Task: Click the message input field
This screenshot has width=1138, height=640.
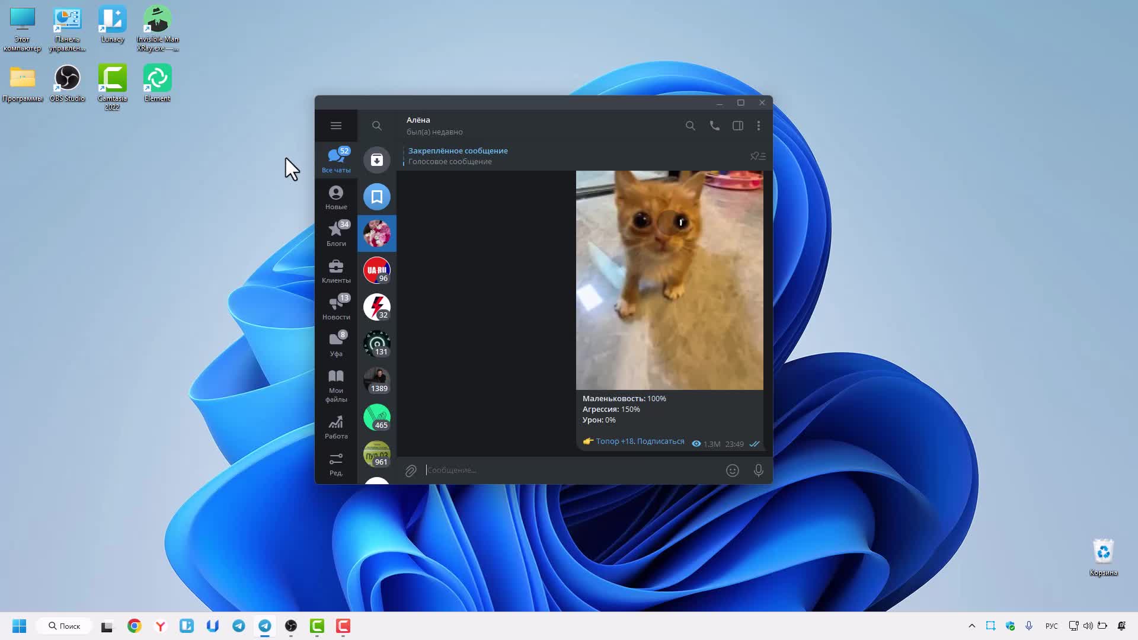Action: tap(533, 470)
